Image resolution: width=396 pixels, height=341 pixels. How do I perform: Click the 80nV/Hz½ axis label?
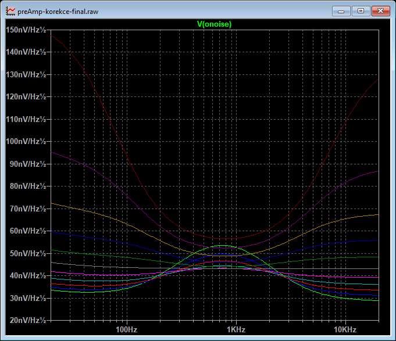(28, 186)
